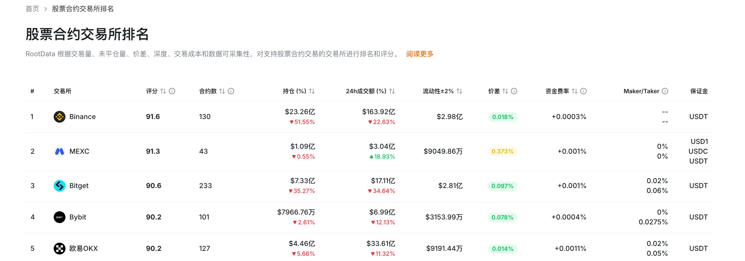Open the Bybit exchange name
Image resolution: width=745 pixels, height=261 pixels.
[x=78, y=217]
